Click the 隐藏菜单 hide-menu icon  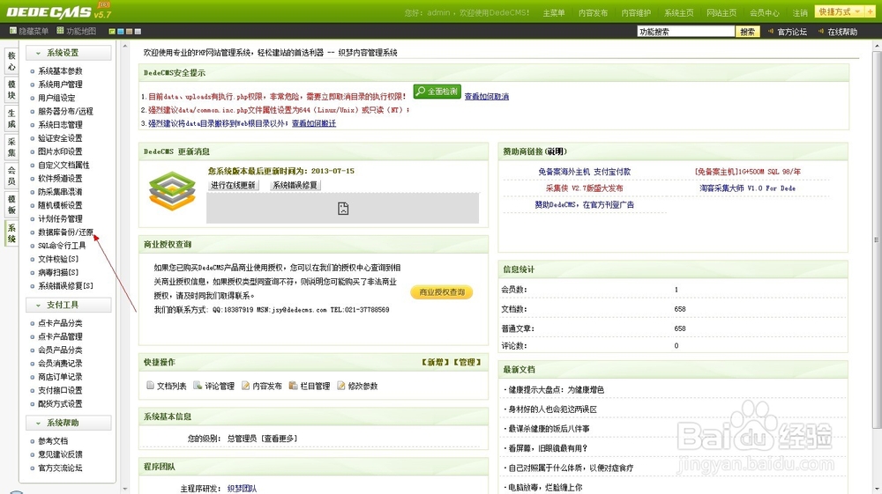(13, 31)
